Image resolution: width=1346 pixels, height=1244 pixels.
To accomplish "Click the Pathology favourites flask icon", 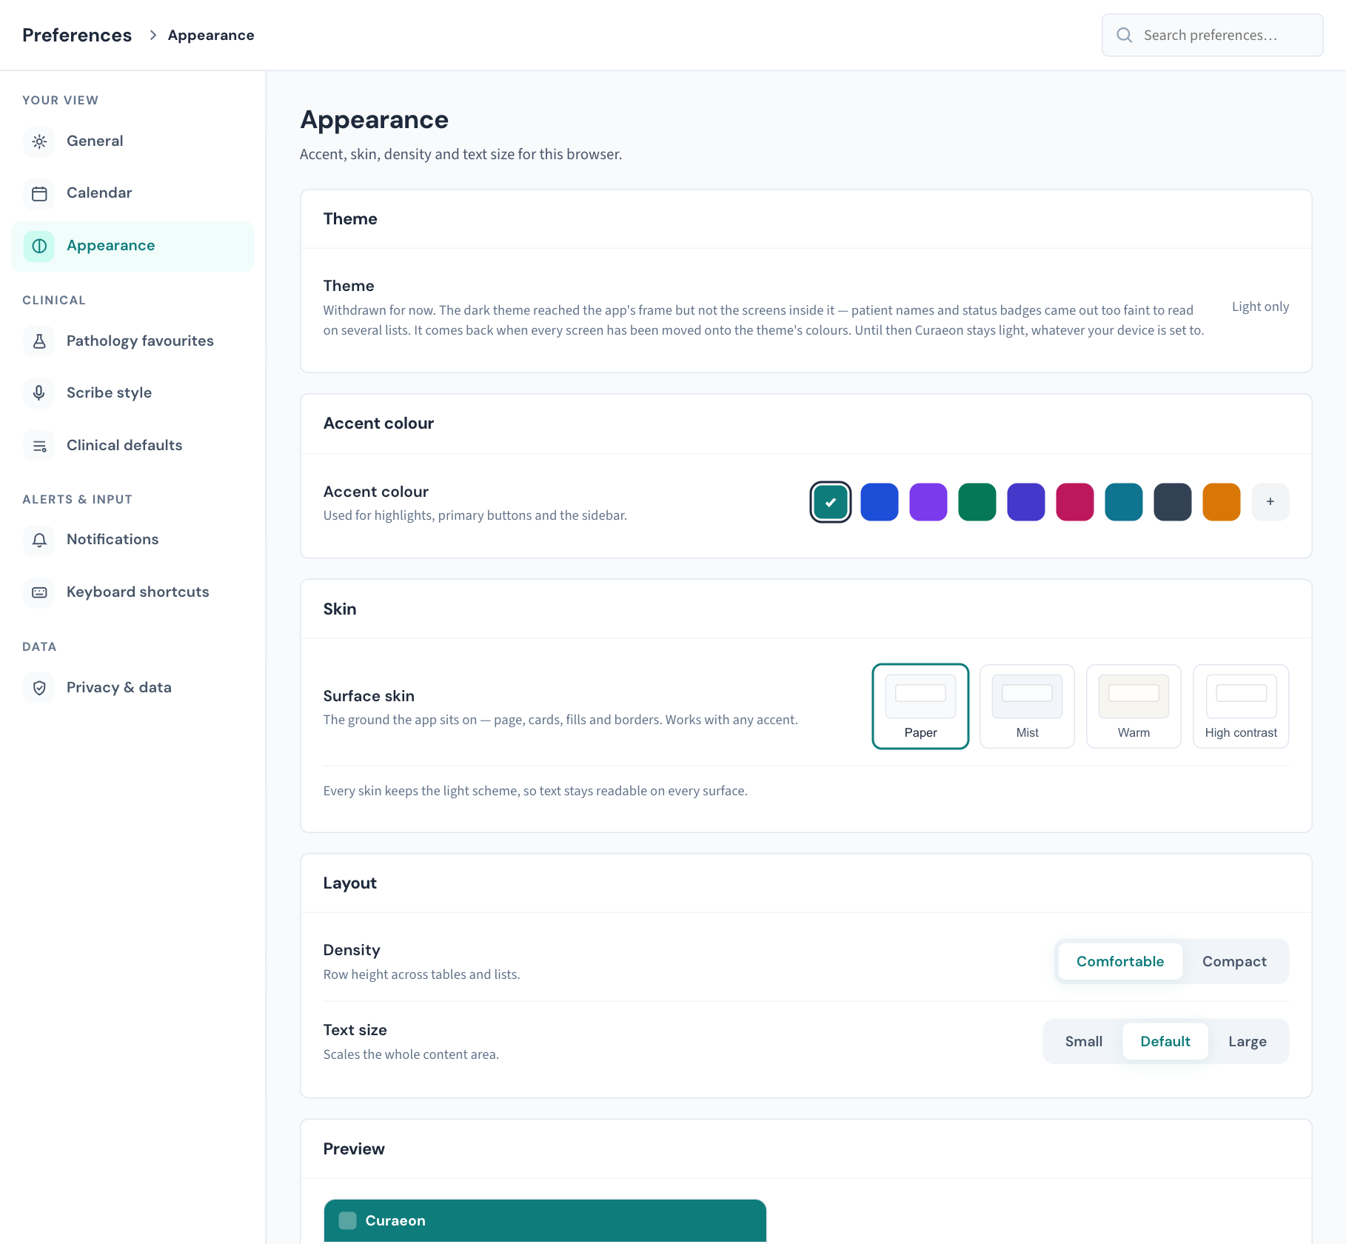I will coord(39,341).
